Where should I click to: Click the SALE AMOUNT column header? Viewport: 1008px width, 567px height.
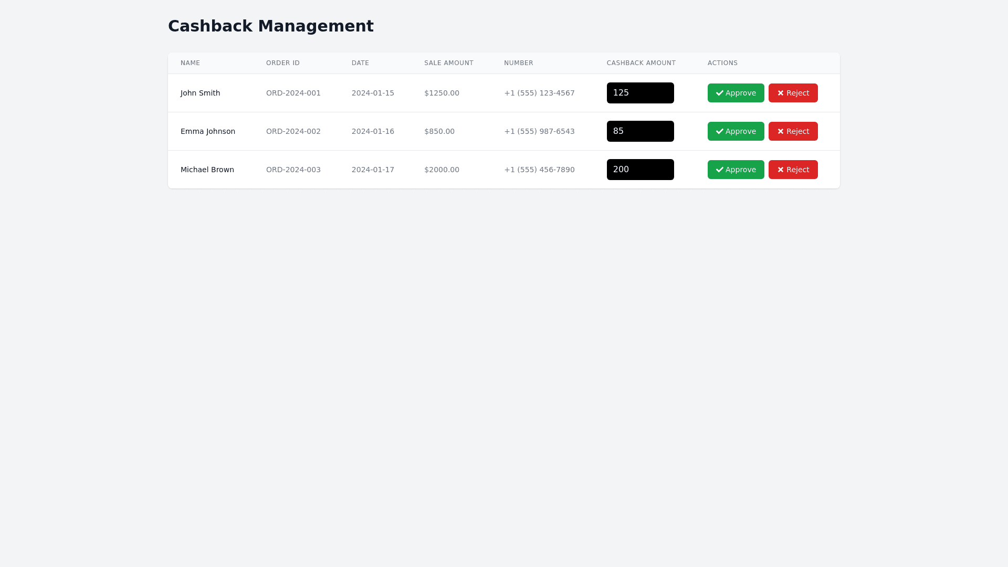[x=448, y=63]
